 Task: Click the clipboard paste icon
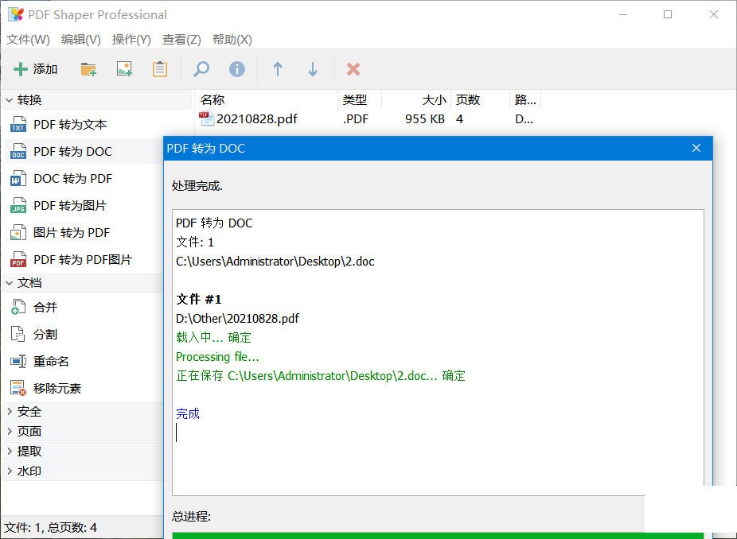(160, 69)
